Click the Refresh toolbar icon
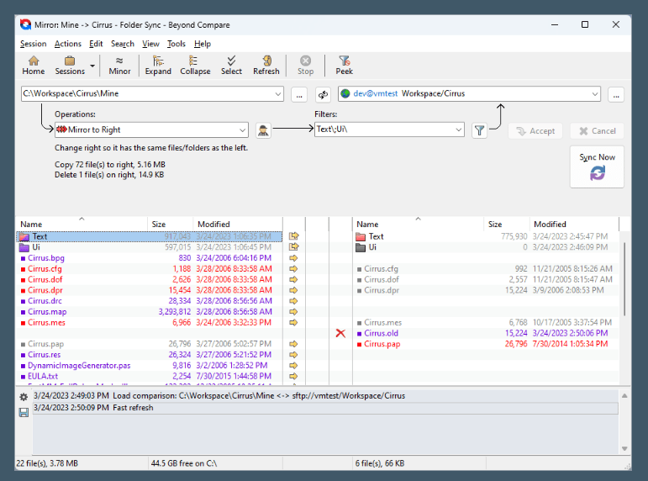 266,66
